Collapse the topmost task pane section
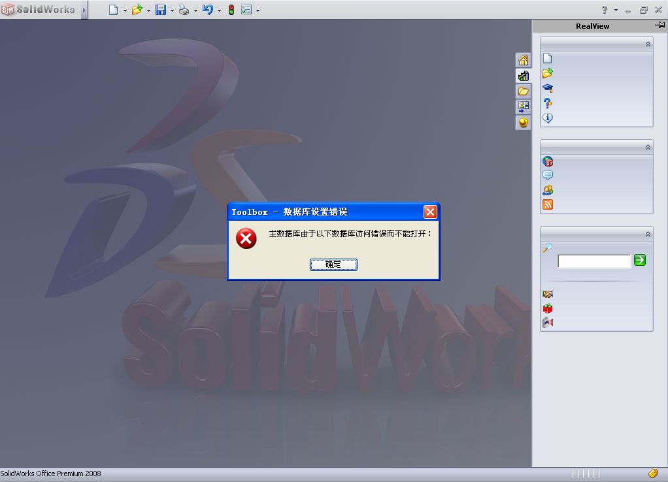The height and width of the screenshot is (482, 668). point(647,43)
